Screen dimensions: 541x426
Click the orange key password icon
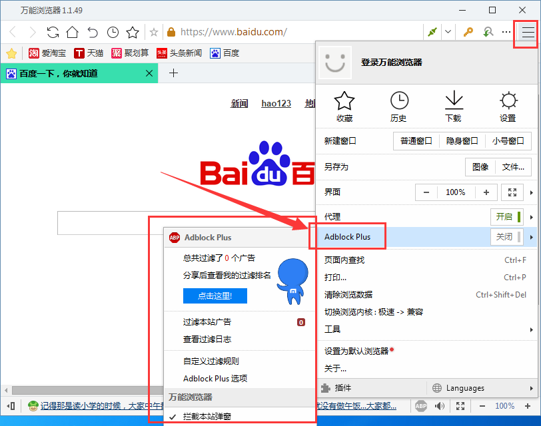tap(468, 31)
